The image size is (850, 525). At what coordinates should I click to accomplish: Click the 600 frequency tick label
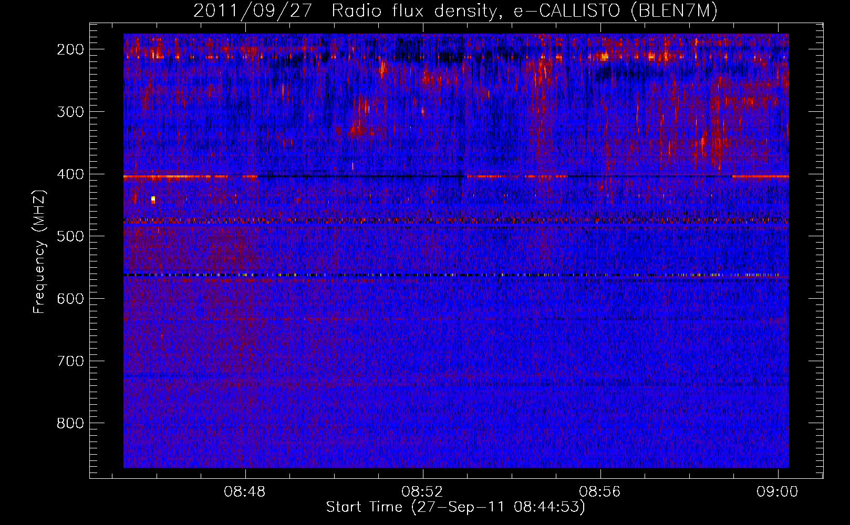(70, 299)
